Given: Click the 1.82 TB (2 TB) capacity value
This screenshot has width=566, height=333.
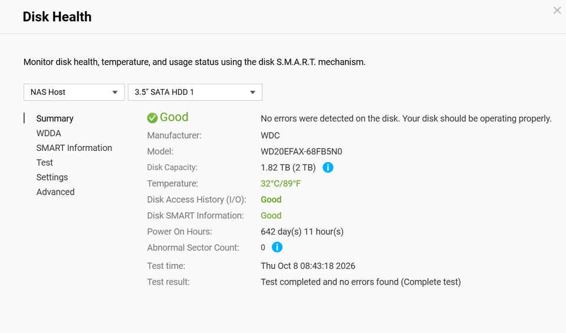Looking at the screenshot, I should [x=288, y=167].
